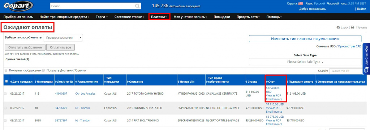Expand Моя учетная запись menu

pyautogui.click(x=190, y=17)
